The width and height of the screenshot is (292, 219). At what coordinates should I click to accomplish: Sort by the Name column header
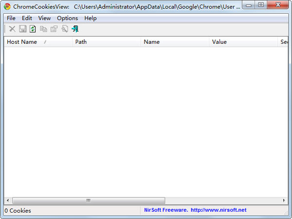(x=175, y=42)
